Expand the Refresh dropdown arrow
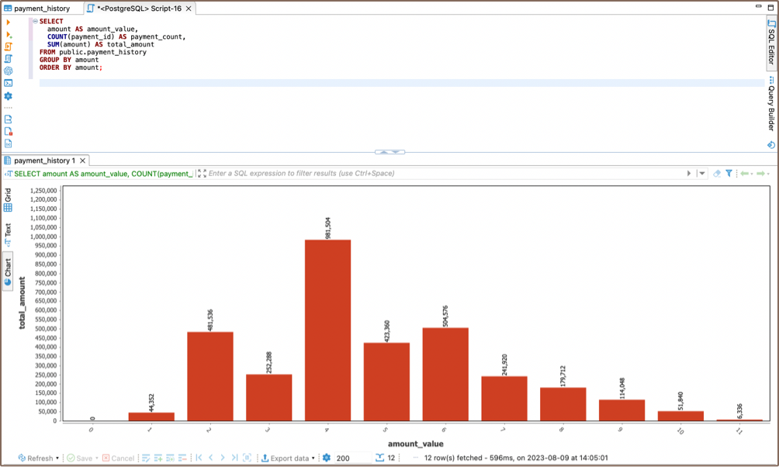Screen dimensions: 779x467 57,458
